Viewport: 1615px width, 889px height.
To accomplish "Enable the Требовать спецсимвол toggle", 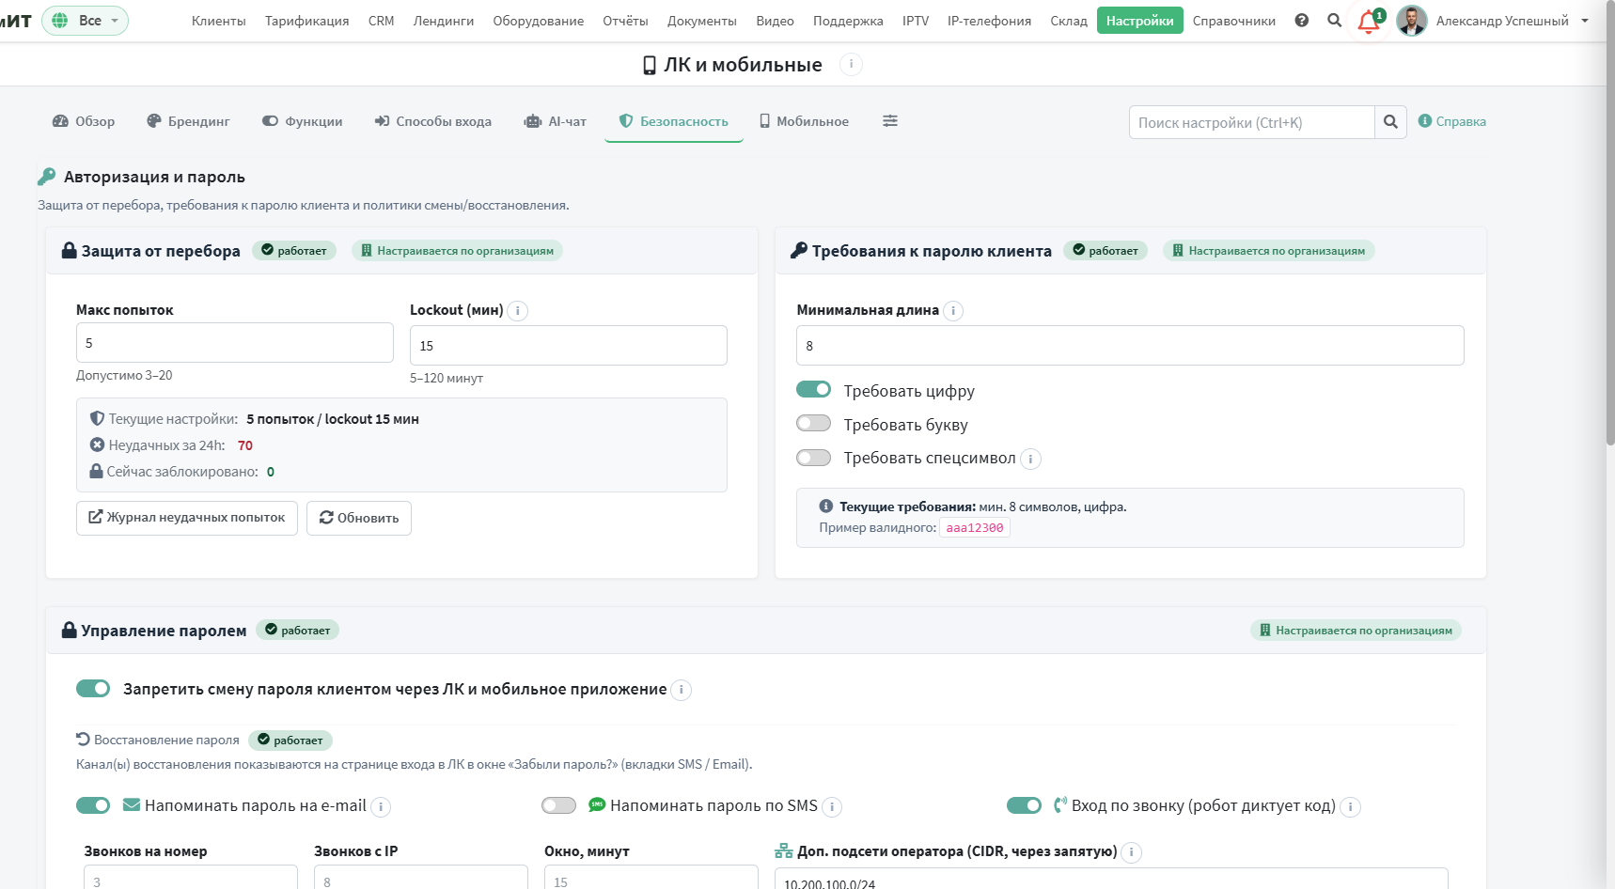I will coord(814,458).
